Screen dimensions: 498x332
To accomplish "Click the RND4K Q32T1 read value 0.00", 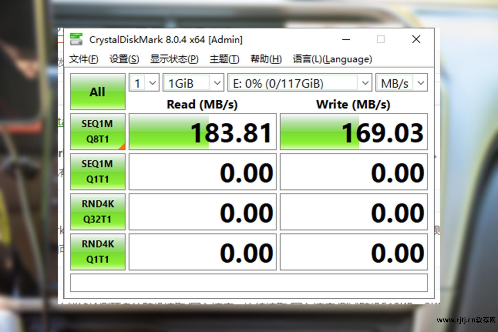I will tap(203, 212).
